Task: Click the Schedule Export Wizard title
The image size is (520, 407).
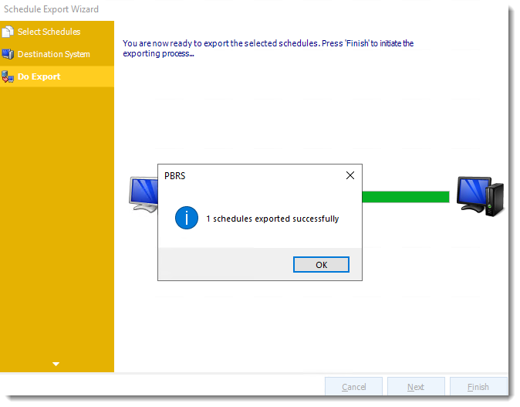Action: [52, 9]
